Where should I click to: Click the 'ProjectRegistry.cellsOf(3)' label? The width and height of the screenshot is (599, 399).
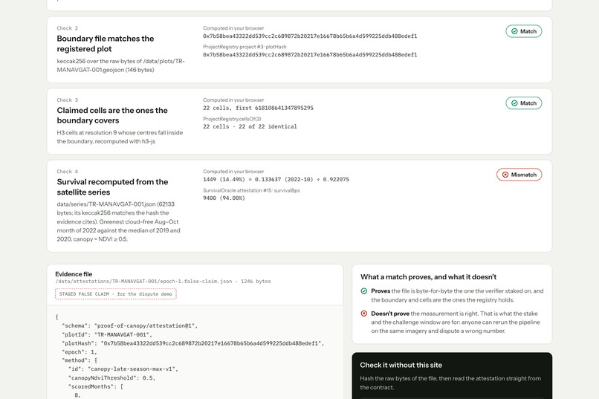(x=232, y=119)
